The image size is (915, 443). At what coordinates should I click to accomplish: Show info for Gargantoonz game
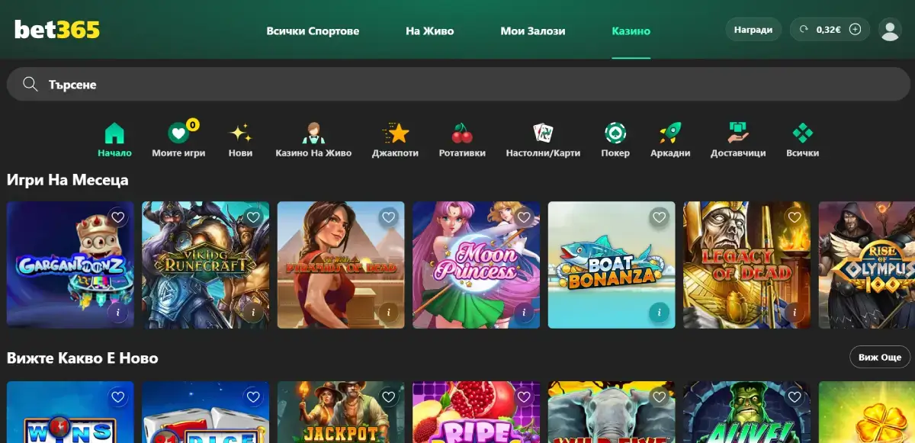(117, 312)
